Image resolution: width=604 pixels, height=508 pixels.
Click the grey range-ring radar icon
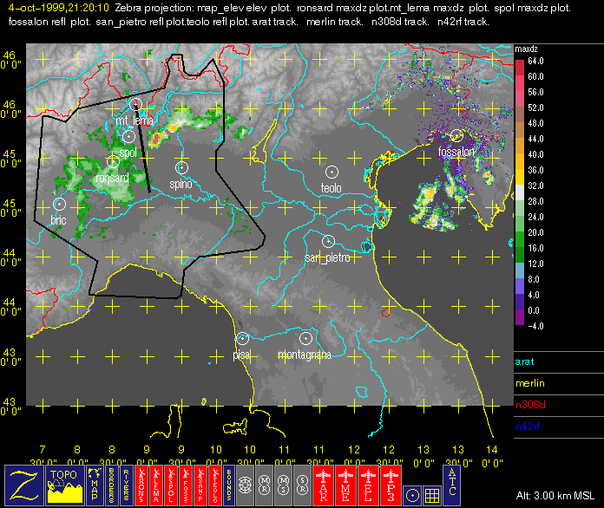pos(245,485)
